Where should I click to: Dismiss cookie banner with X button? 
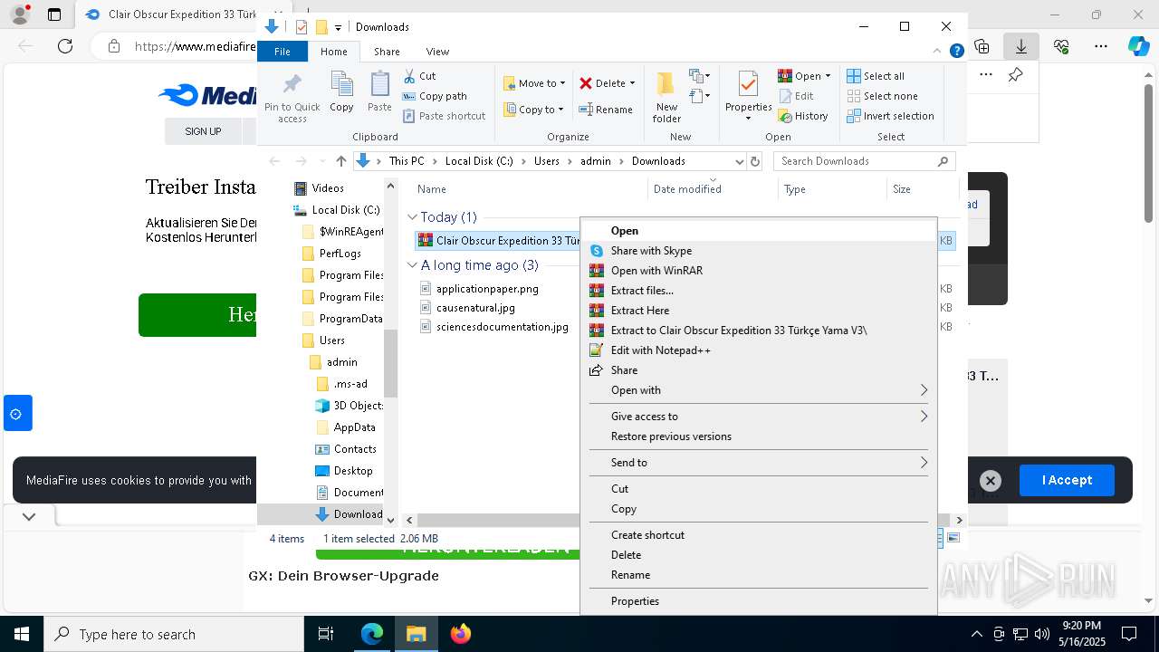pyautogui.click(x=991, y=481)
